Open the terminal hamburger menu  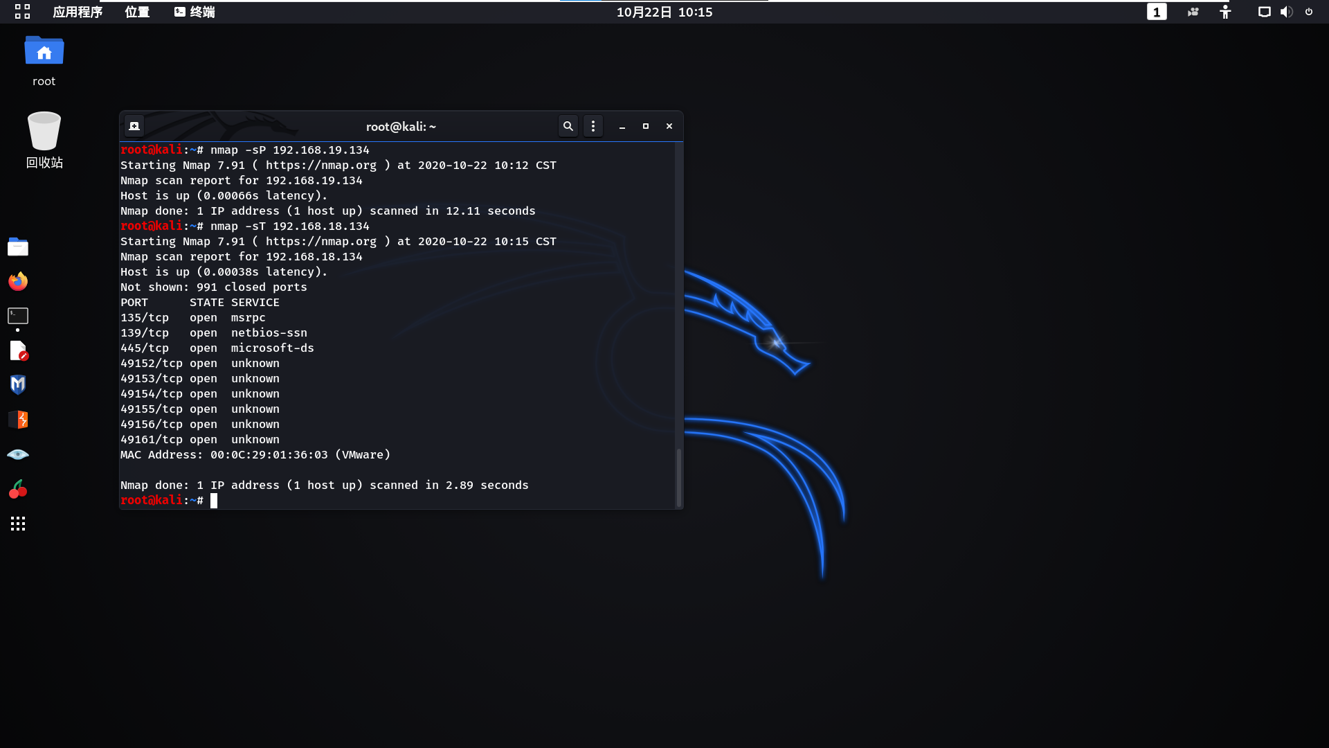(593, 126)
